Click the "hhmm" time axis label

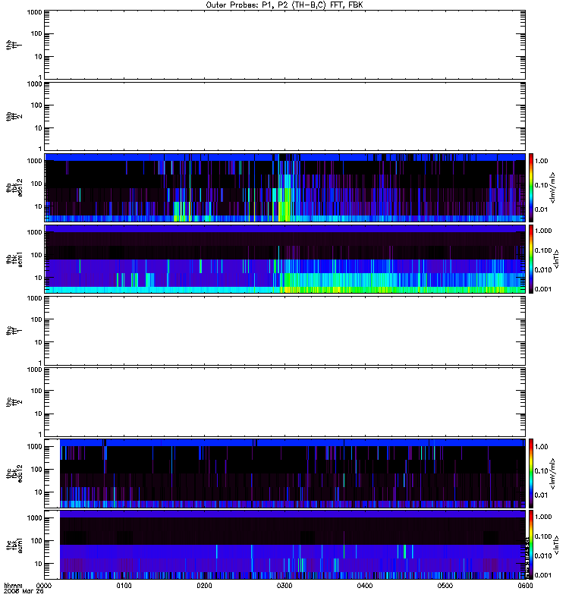(x=13, y=585)
